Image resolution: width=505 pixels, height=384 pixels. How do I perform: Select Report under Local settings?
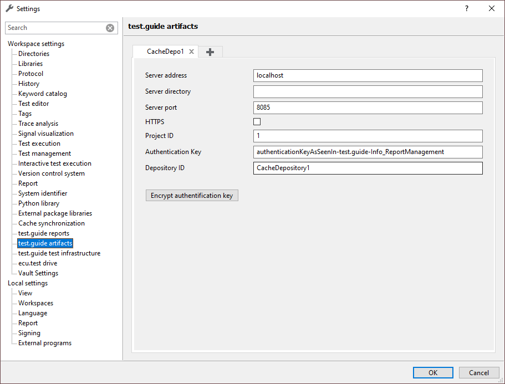tap(28, 323)
